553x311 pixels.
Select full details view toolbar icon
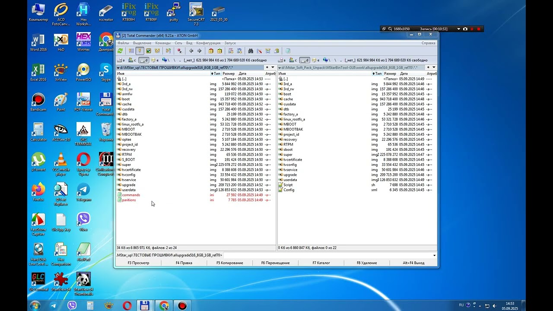click(x=140, y=51)
